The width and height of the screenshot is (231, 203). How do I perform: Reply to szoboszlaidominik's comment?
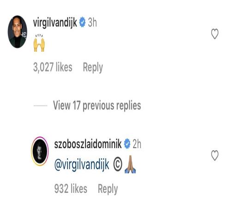pos(108,189)
